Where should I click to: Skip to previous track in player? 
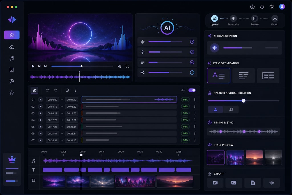(x=39, y=66)
